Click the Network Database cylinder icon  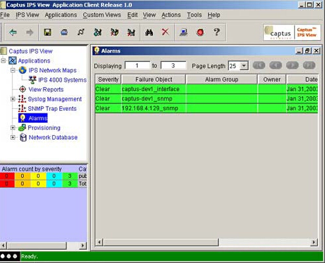pos(23,137)
